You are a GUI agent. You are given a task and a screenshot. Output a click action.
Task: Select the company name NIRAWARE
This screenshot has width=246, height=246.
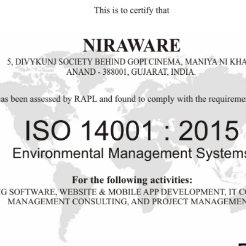(132, 45)
